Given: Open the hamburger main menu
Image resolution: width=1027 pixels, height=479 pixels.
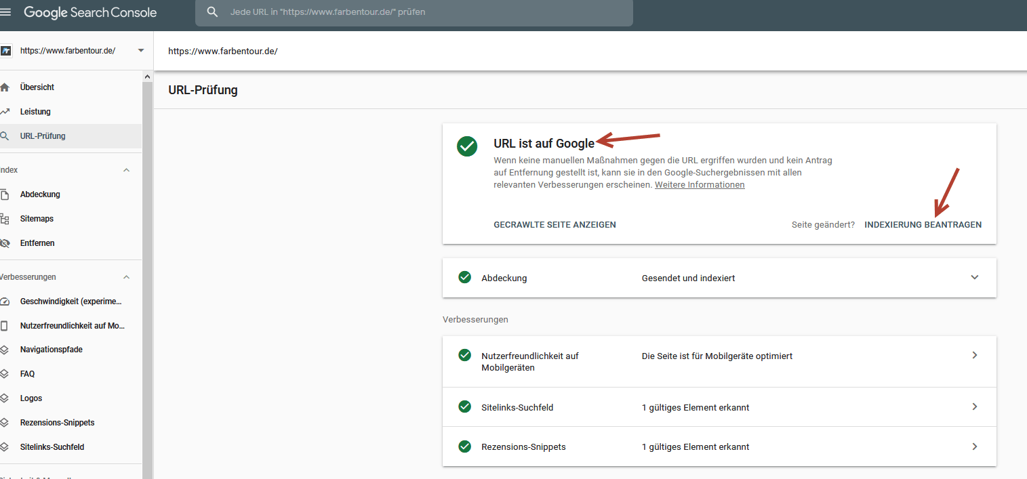Looking at the screenshot, I should pyautogui.click(x=5, y=12).
